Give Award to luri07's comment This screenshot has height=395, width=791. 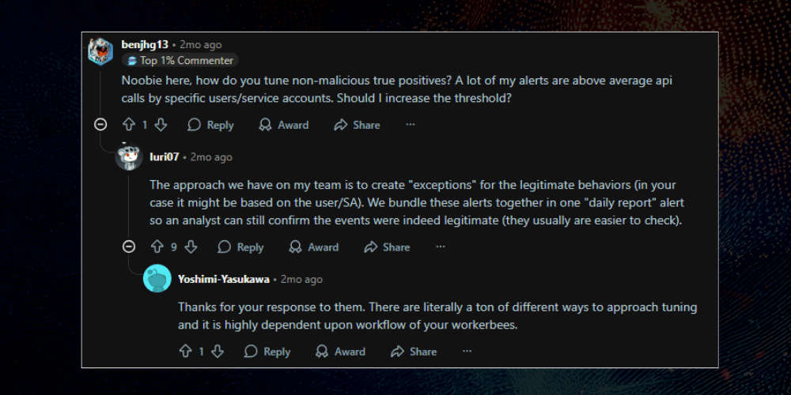coord(314,247)
